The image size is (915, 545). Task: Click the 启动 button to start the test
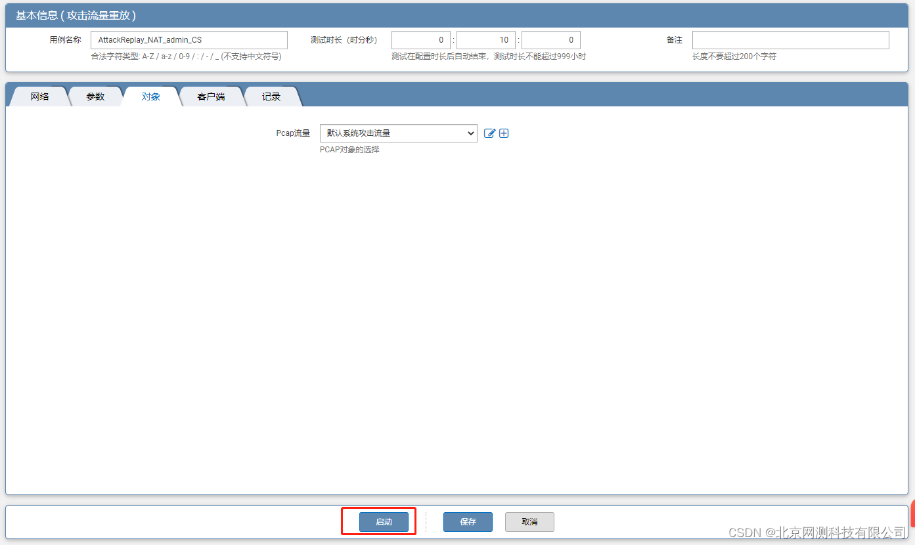click(x=384, y=522)
